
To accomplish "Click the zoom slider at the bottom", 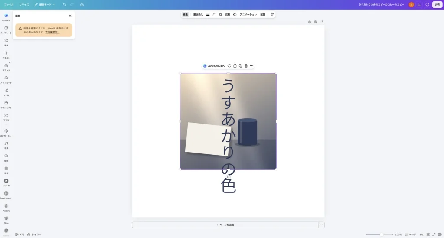I will [x=379, y=235].
